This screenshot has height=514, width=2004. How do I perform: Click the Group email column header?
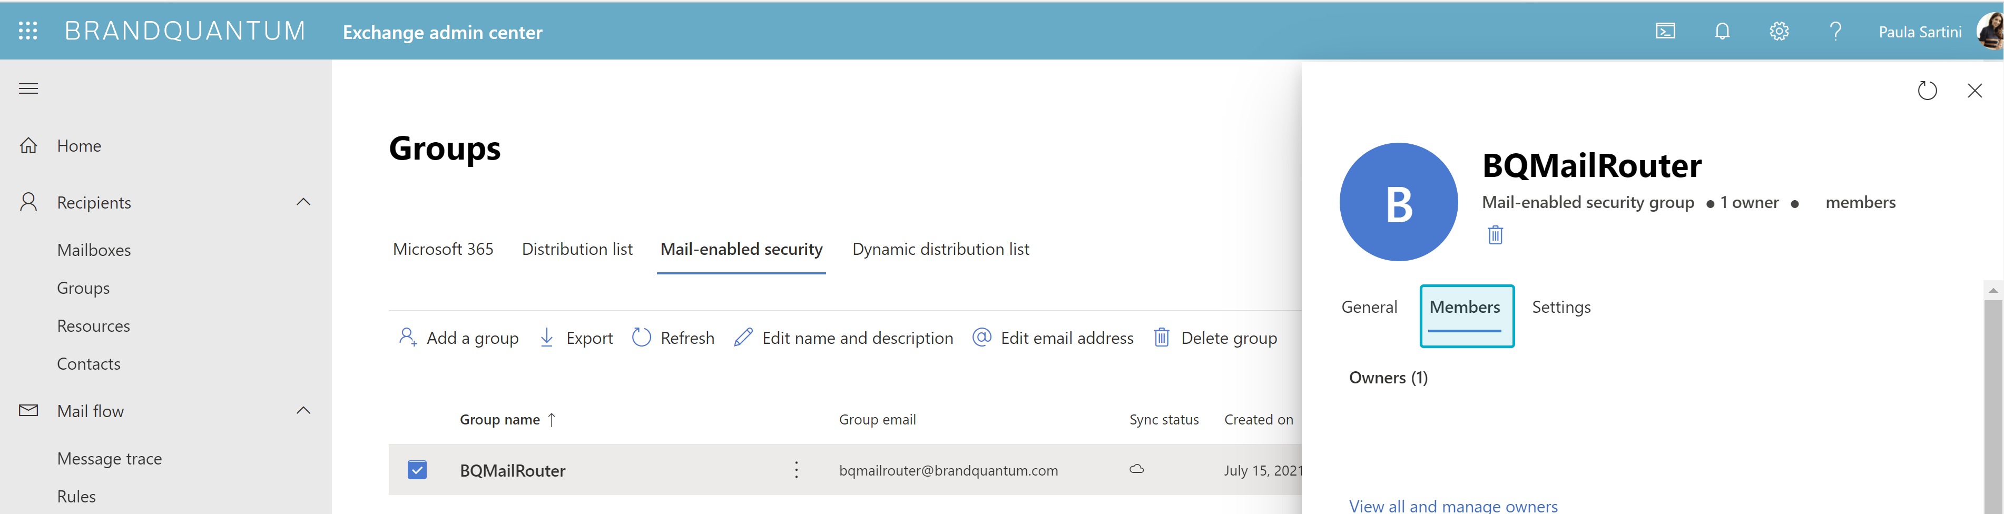(x=877, y=420)
